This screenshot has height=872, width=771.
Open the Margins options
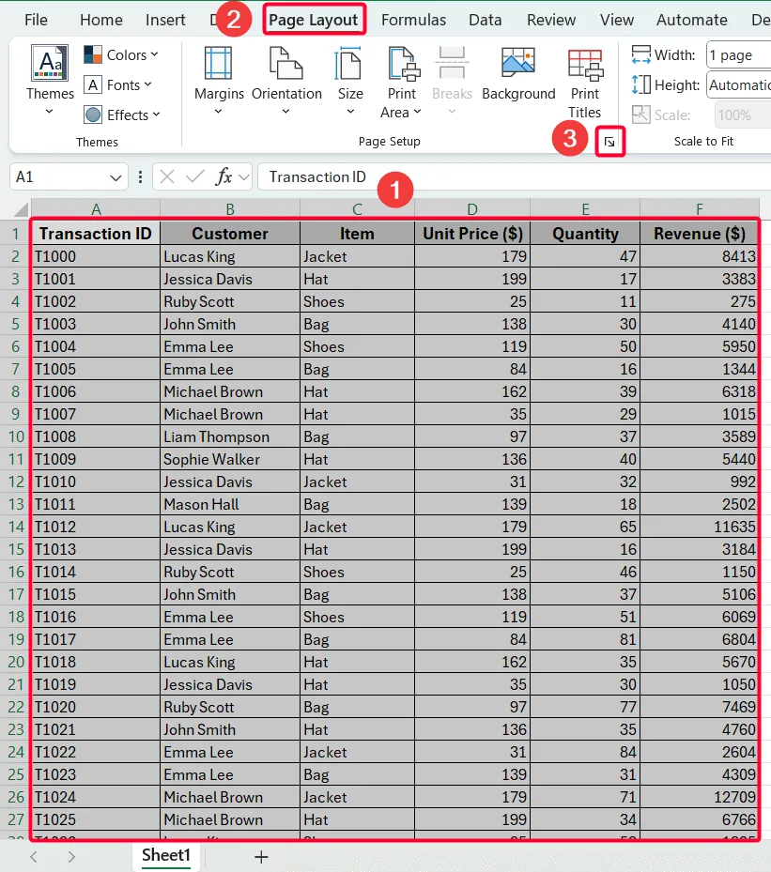(219, 82)
